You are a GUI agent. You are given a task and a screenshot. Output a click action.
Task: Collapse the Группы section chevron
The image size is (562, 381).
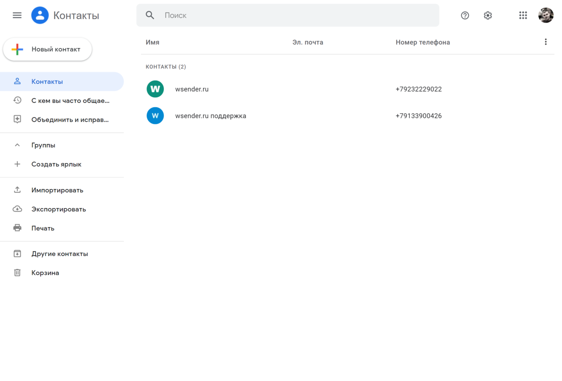17,145
